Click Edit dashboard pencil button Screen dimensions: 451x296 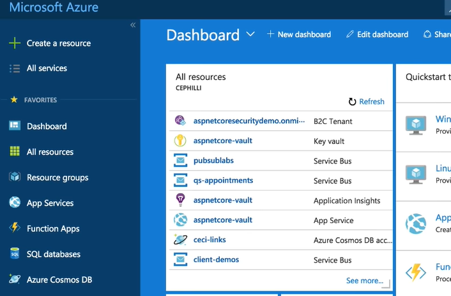pos(377,35)
